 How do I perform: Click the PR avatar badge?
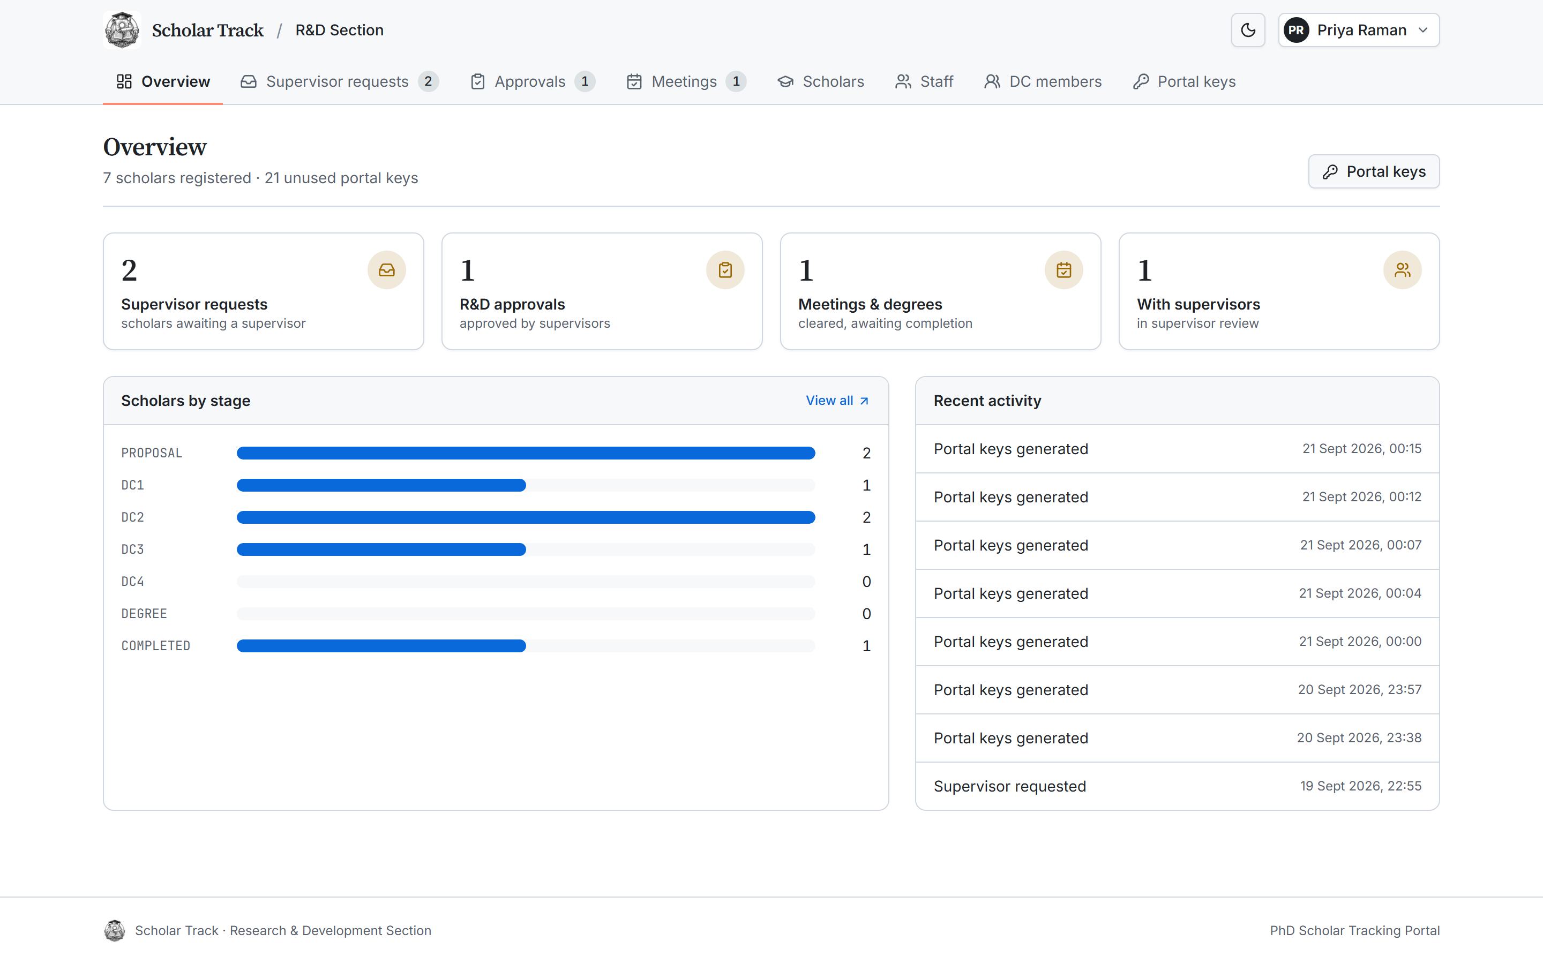tap(1296, 30)
